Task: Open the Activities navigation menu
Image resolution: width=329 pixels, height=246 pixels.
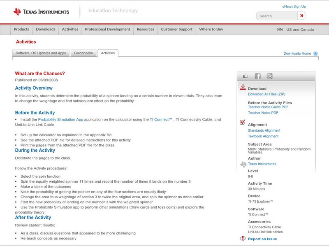Action: pos(70,29)
